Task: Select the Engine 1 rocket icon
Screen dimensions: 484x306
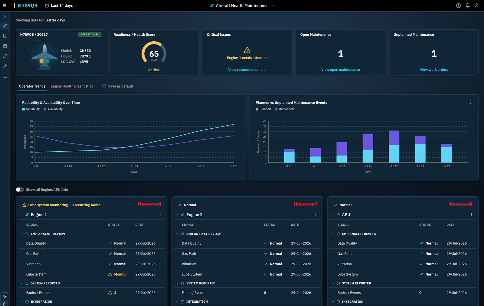Action: [27, 214]
